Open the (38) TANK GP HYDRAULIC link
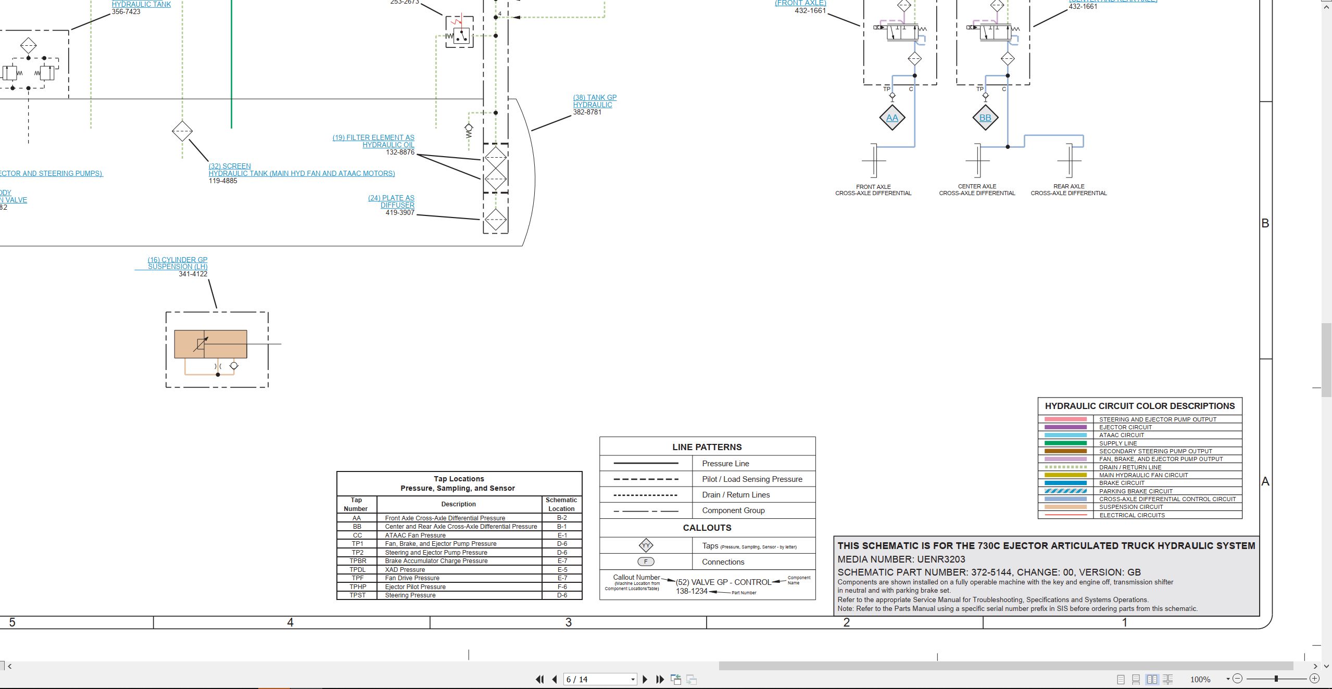Screen dimensions: 1332x689 tap(595, 101)
